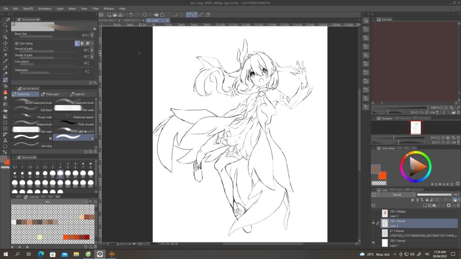Select the Thick oil paint brush
The height and width of the screenshot is (259, 461).
tap(74, 124)
